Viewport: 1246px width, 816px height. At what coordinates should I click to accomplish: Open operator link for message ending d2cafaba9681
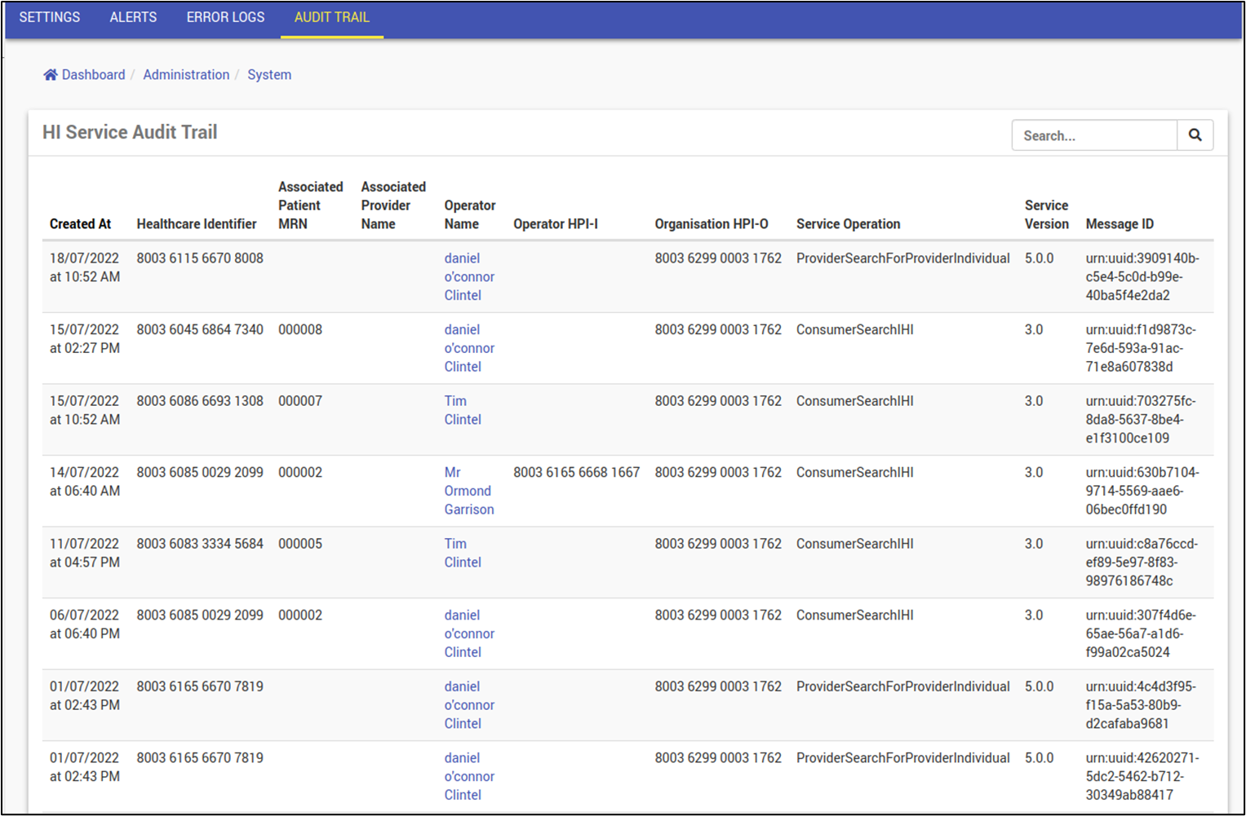(x=468, y=705)
